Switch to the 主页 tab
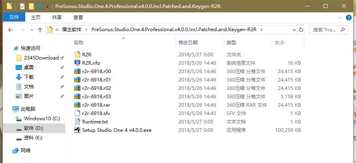Viewport: 356px width, 163px height. tap(36, 18)
